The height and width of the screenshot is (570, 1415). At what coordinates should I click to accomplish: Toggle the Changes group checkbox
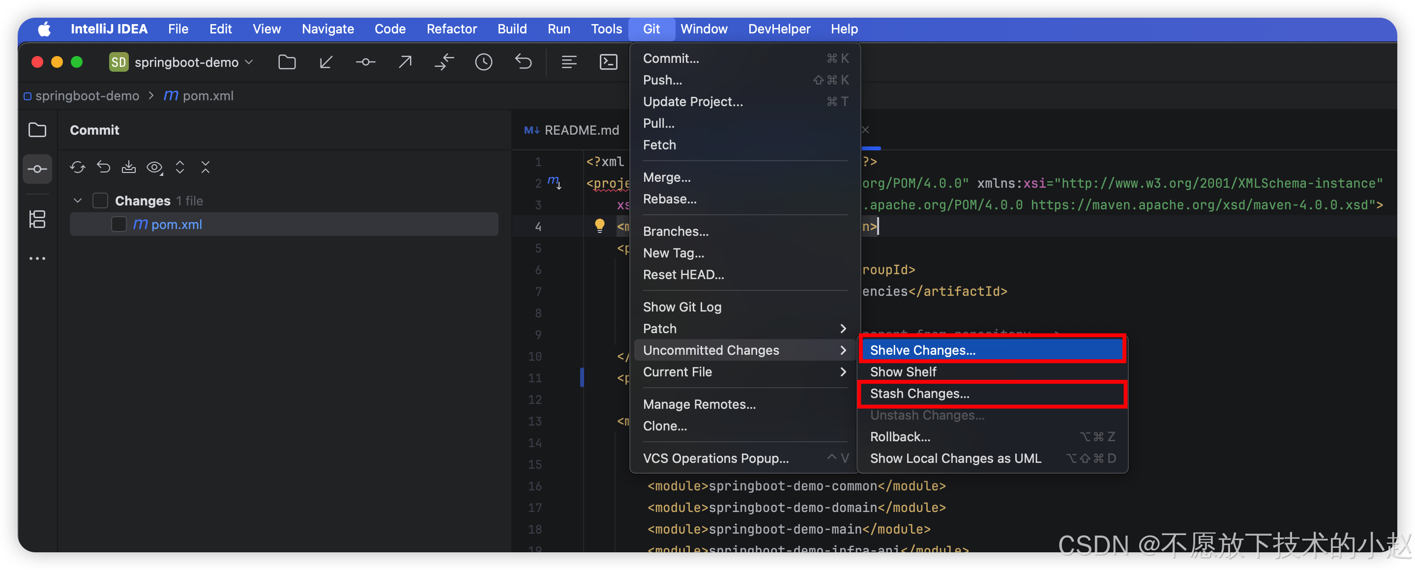[x=100, y=200]
